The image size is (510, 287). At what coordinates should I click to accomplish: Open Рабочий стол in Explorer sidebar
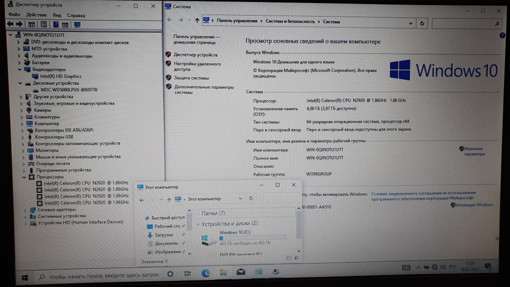click(167, 226)
